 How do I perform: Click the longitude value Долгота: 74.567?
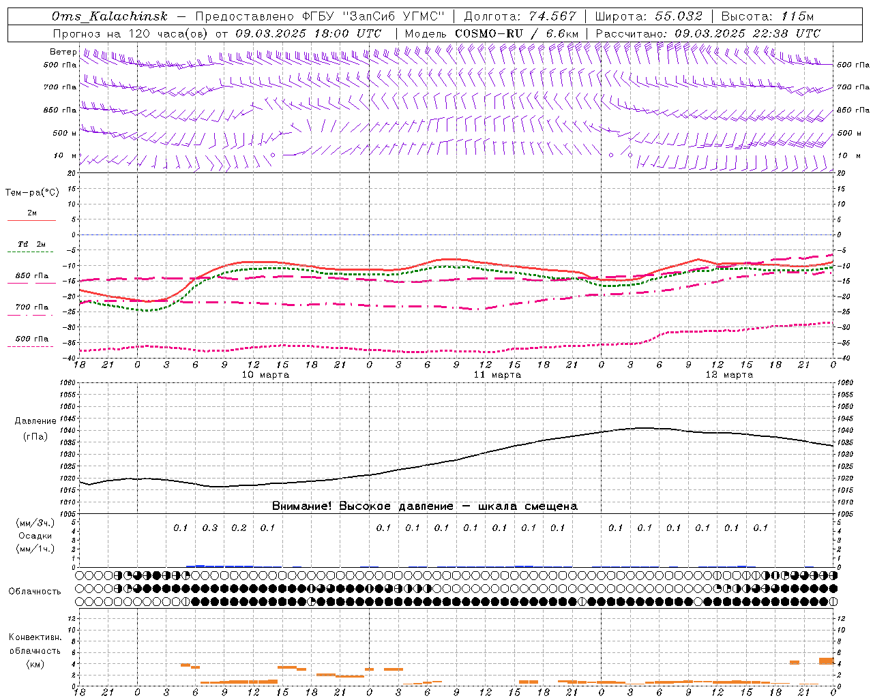520,16
